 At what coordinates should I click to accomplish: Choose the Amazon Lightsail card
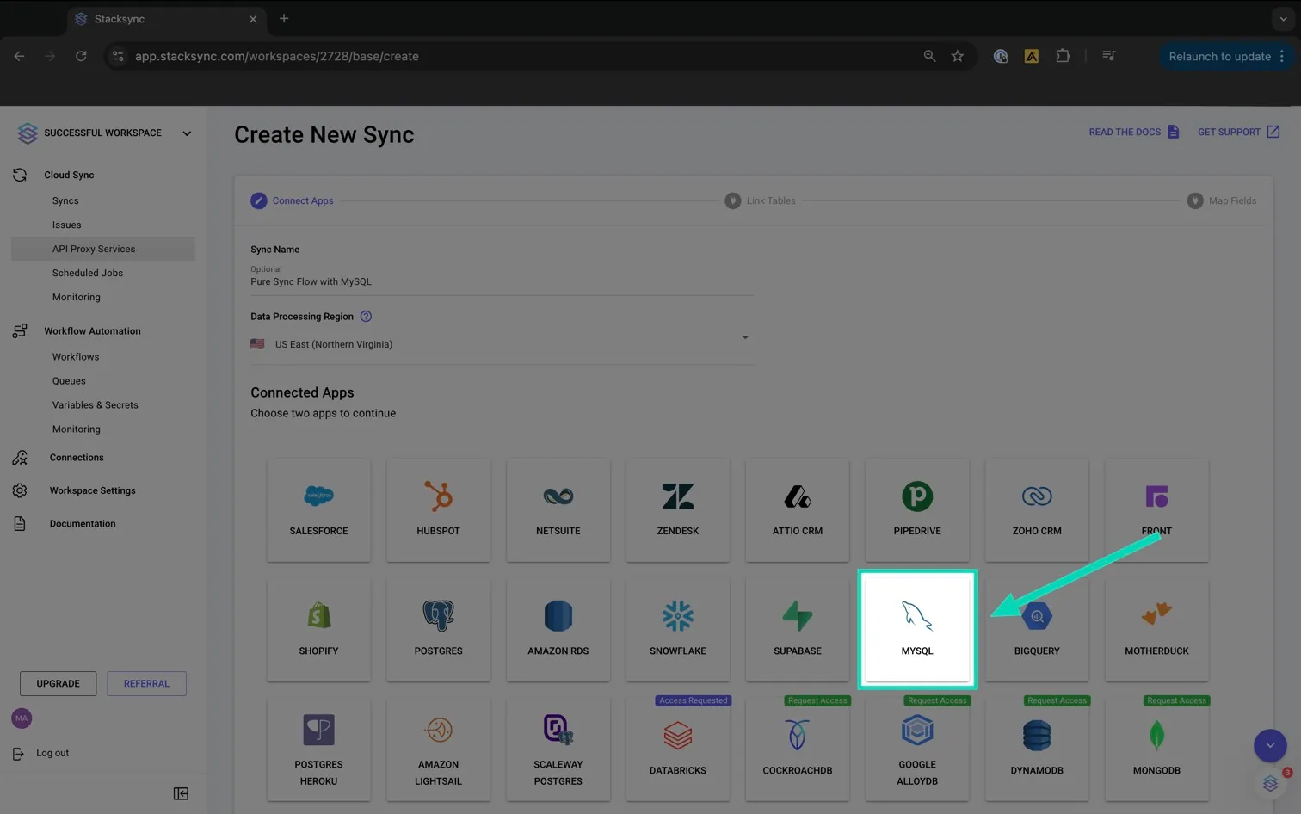(x=438, y=749)
